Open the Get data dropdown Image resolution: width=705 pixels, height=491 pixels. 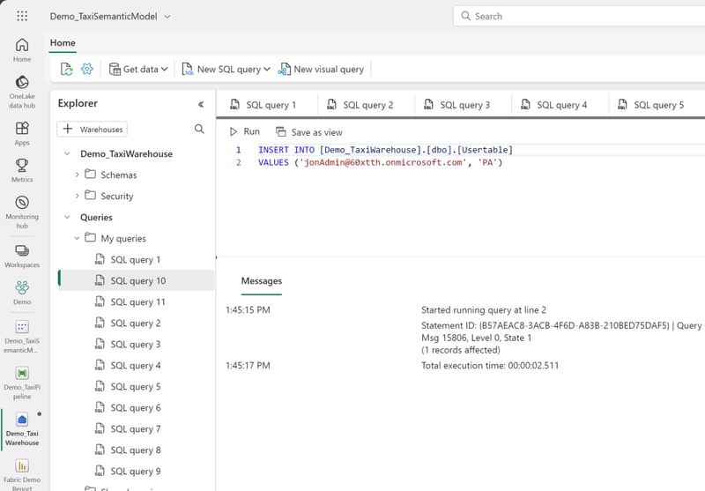pyautogui.click(x=138, y=70)
